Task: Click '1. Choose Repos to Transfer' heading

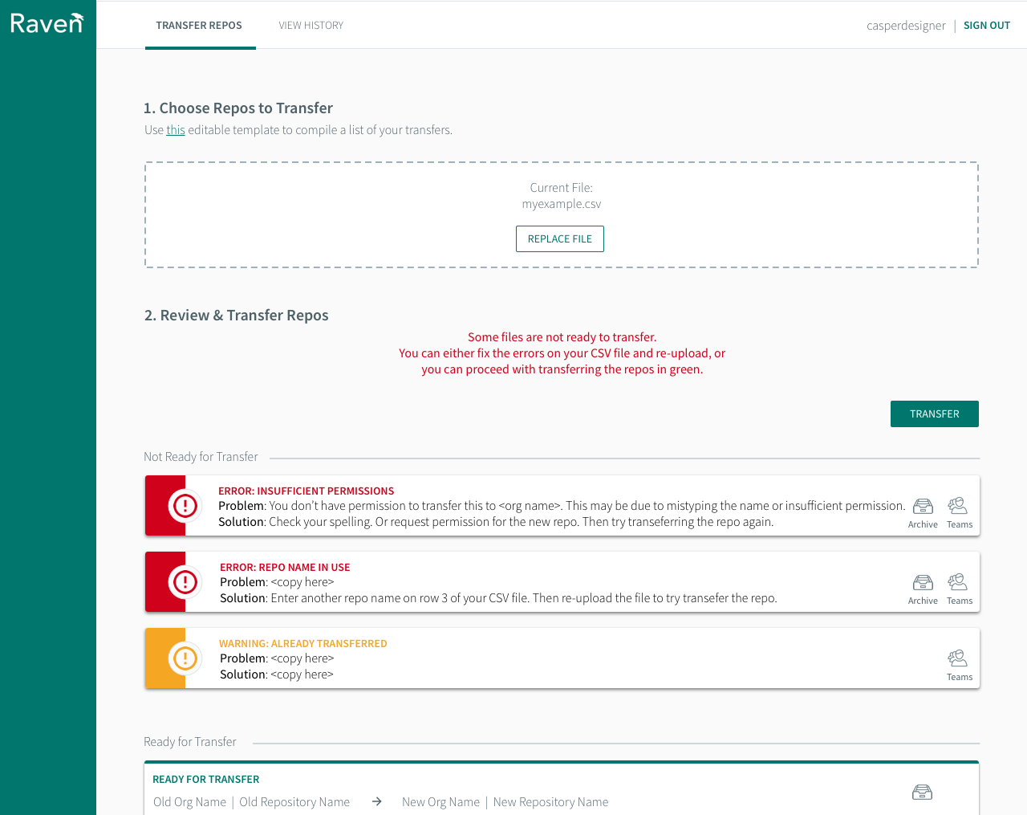Action: 238,108
